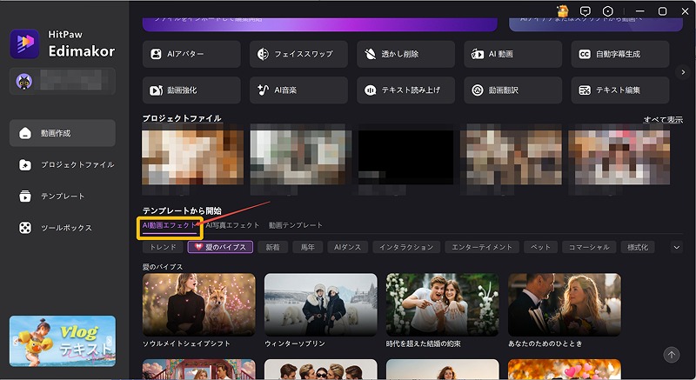Show more tools with right chevron
Screen dimensions: 696x380
pos(683,72)
